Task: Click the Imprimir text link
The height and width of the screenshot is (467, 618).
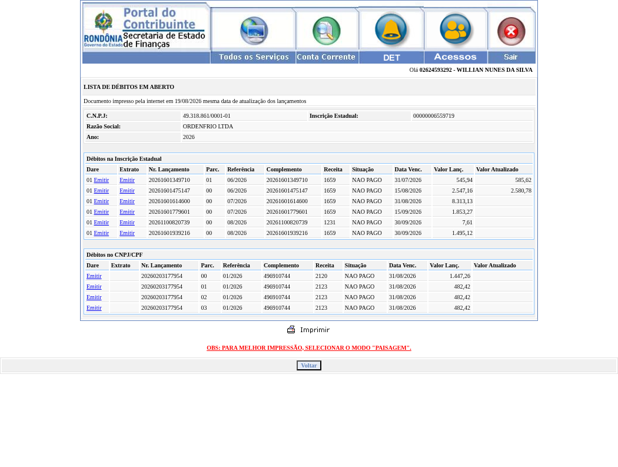Action: pyautogui.click(x=314, y=330)
